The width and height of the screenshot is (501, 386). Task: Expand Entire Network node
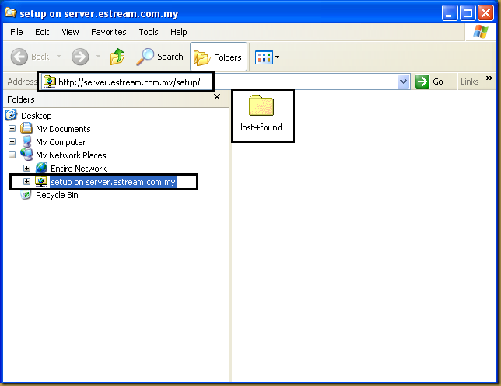click(x=26, y=168)
